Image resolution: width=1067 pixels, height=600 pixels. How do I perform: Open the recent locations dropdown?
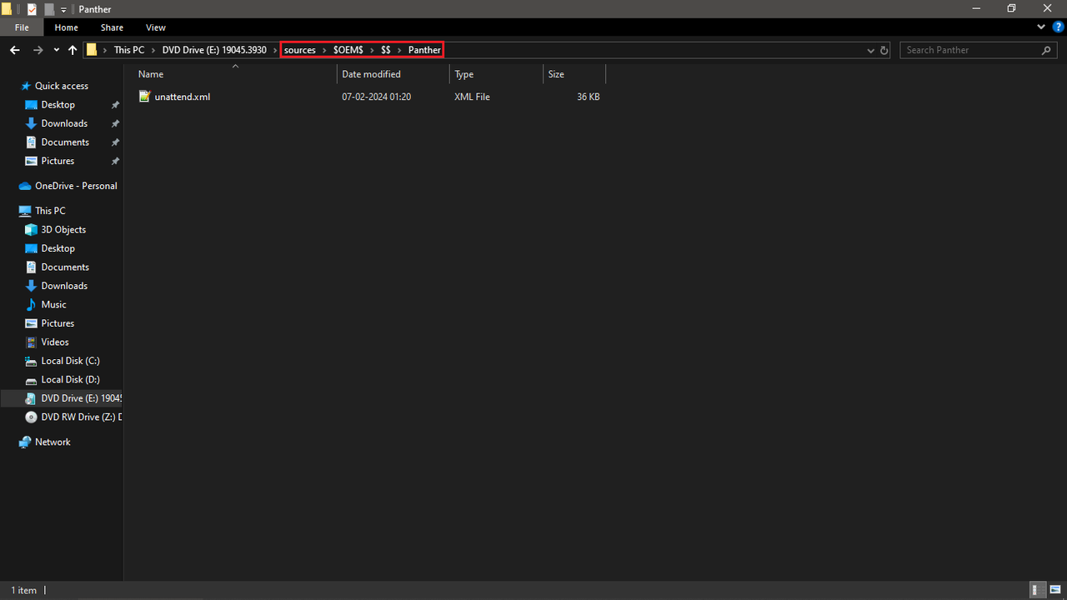56,50
